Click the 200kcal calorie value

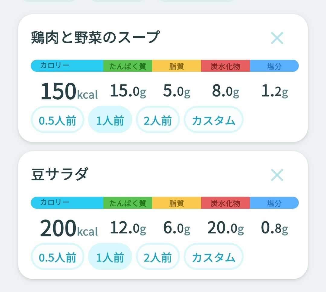pyautogui.click(x=69, y=228)
